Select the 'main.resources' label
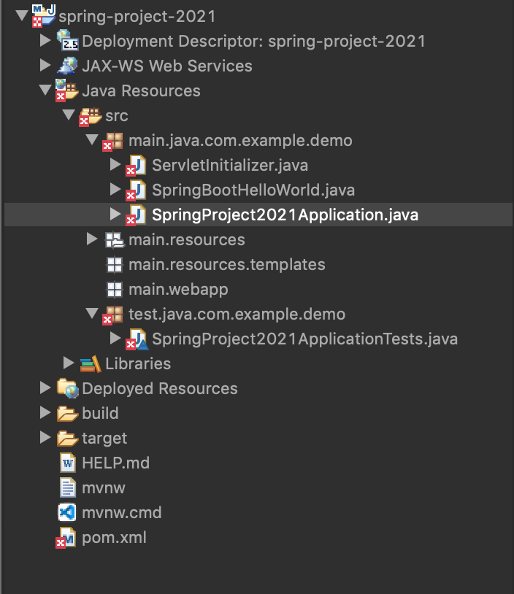The height and width of the screenshot is (594, 514). [187, 240]
